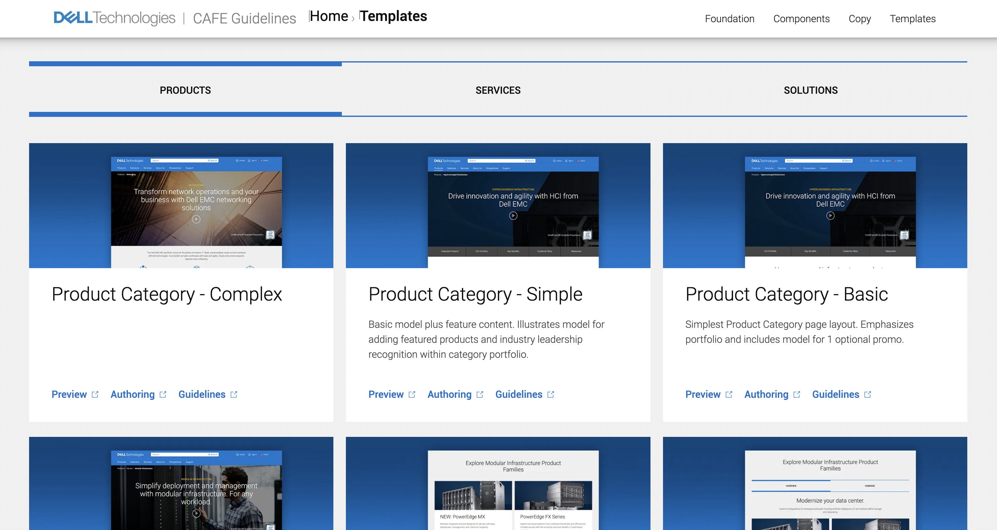The width and height of the screenshot is (997, 530).
Task: Open Authoring for Product Category - Basic
Action: coord(766,394)
